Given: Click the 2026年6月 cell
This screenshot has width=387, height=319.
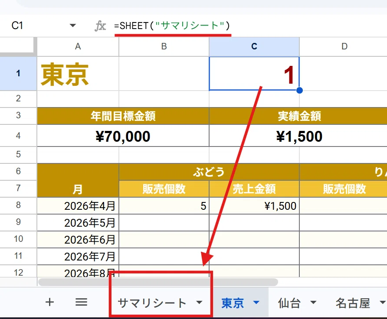Looking at the screenshot, I should click(78, 240).
